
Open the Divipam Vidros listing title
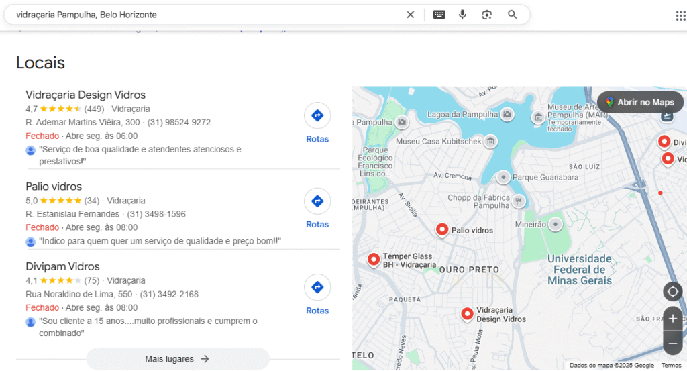(x=62, y=266)
